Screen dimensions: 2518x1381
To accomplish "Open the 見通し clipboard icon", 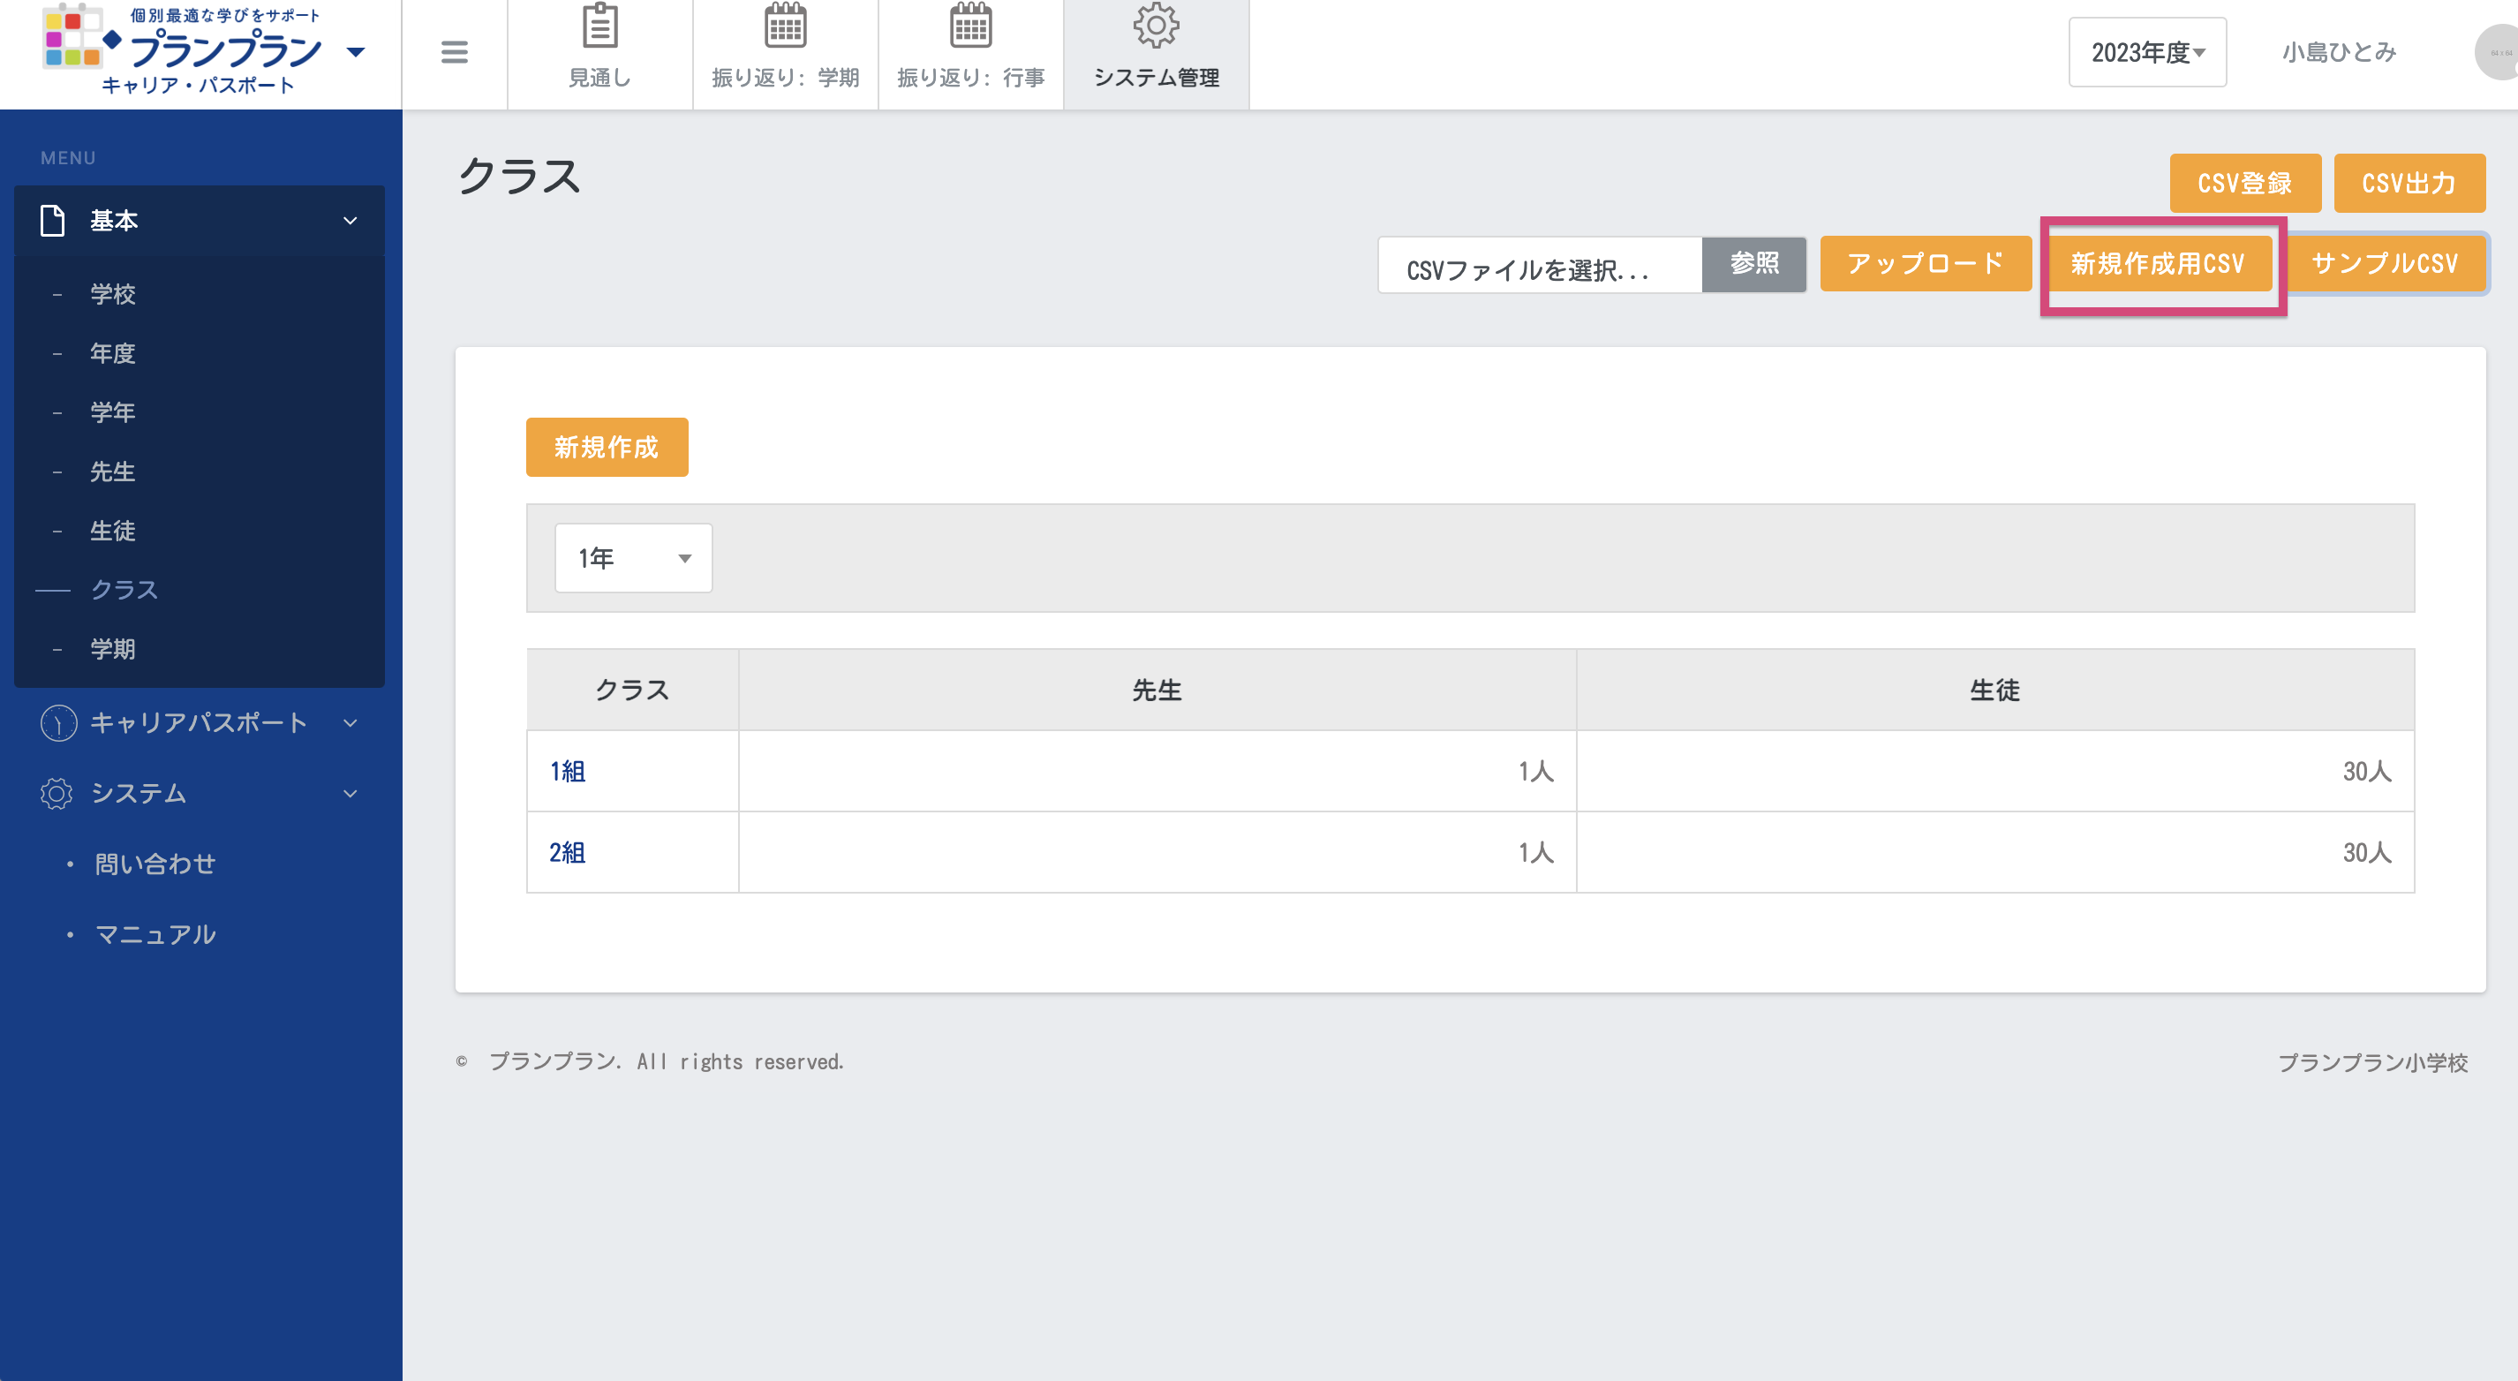I will (x=599, y=26).
